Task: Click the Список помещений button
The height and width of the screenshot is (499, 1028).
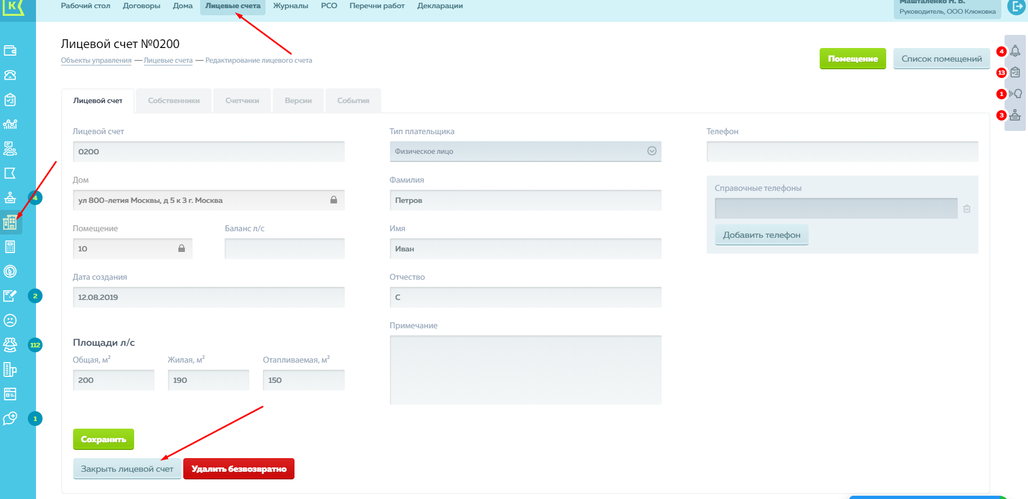Action: click(x=942, y=59)
